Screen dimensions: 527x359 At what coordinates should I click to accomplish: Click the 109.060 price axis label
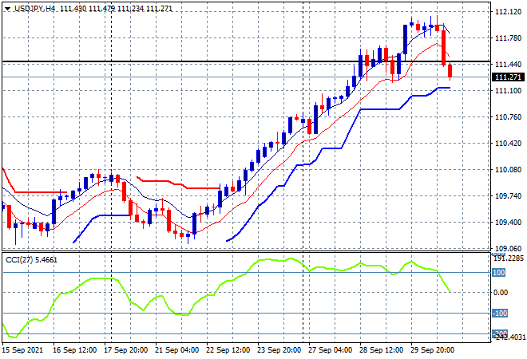tap(508, 249)
